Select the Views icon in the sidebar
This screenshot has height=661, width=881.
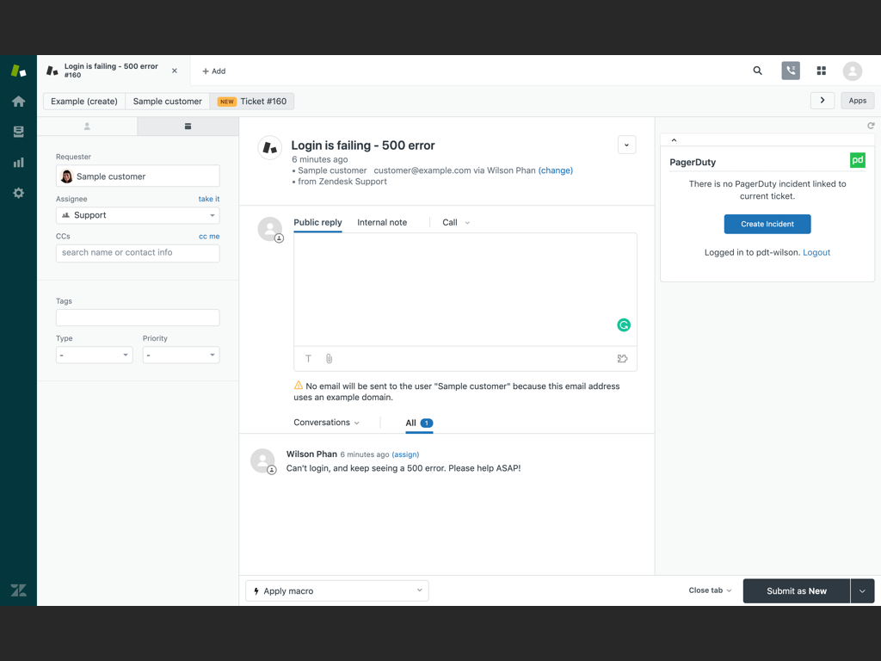[x=18, y=131]
